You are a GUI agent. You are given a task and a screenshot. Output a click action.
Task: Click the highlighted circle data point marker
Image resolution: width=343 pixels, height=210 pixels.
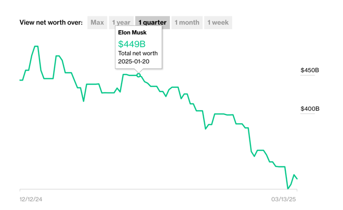pyautogui.click(x=139, y=75)
